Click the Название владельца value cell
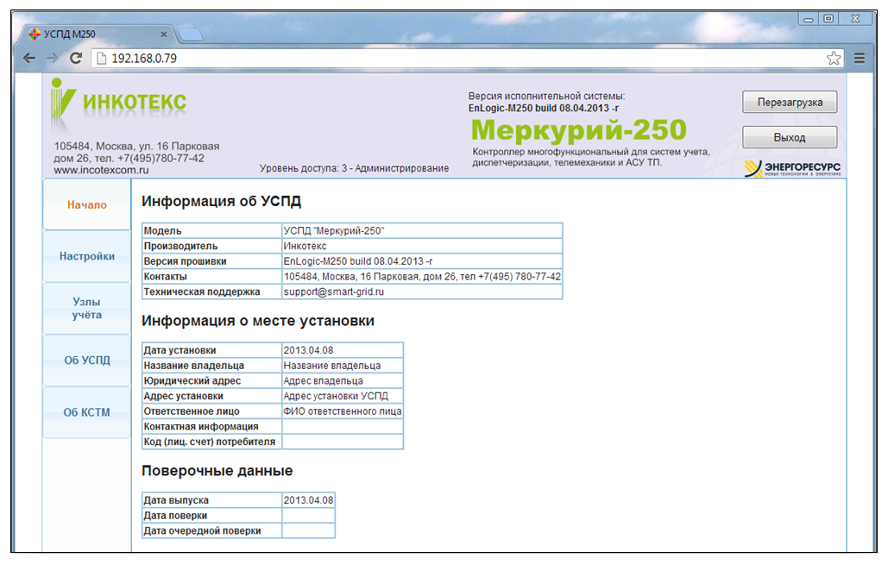The height and width of the screenshot is (564, 888). click(x=343, y=366)
